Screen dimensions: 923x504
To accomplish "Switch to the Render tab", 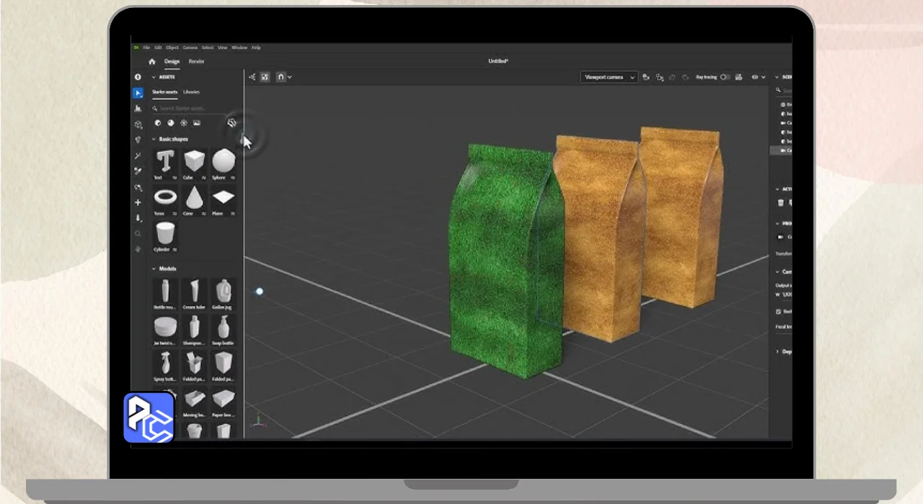I will pyautogui.click(x=196, y=62).
